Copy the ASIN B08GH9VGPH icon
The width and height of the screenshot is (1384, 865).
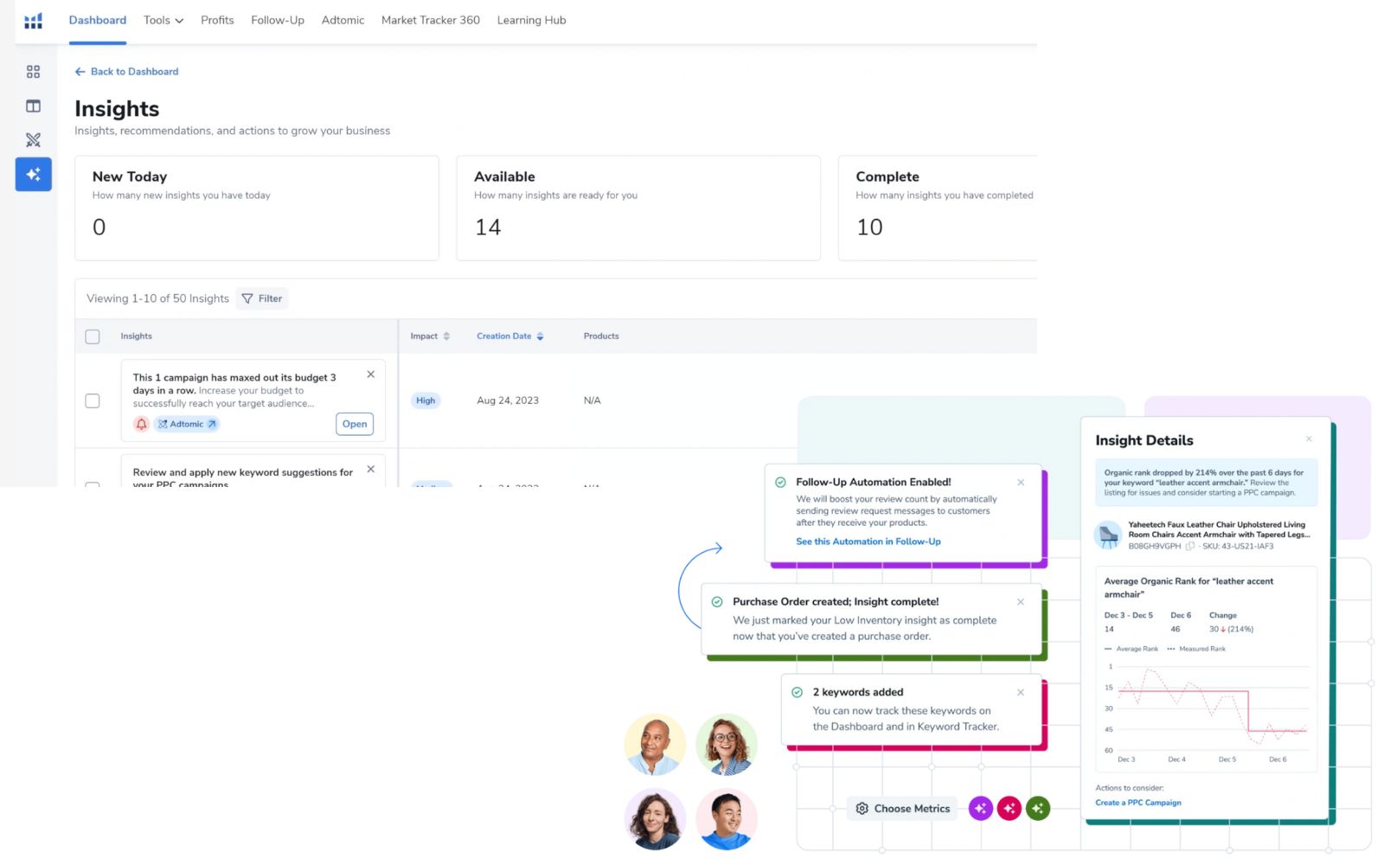point(1190,546)
